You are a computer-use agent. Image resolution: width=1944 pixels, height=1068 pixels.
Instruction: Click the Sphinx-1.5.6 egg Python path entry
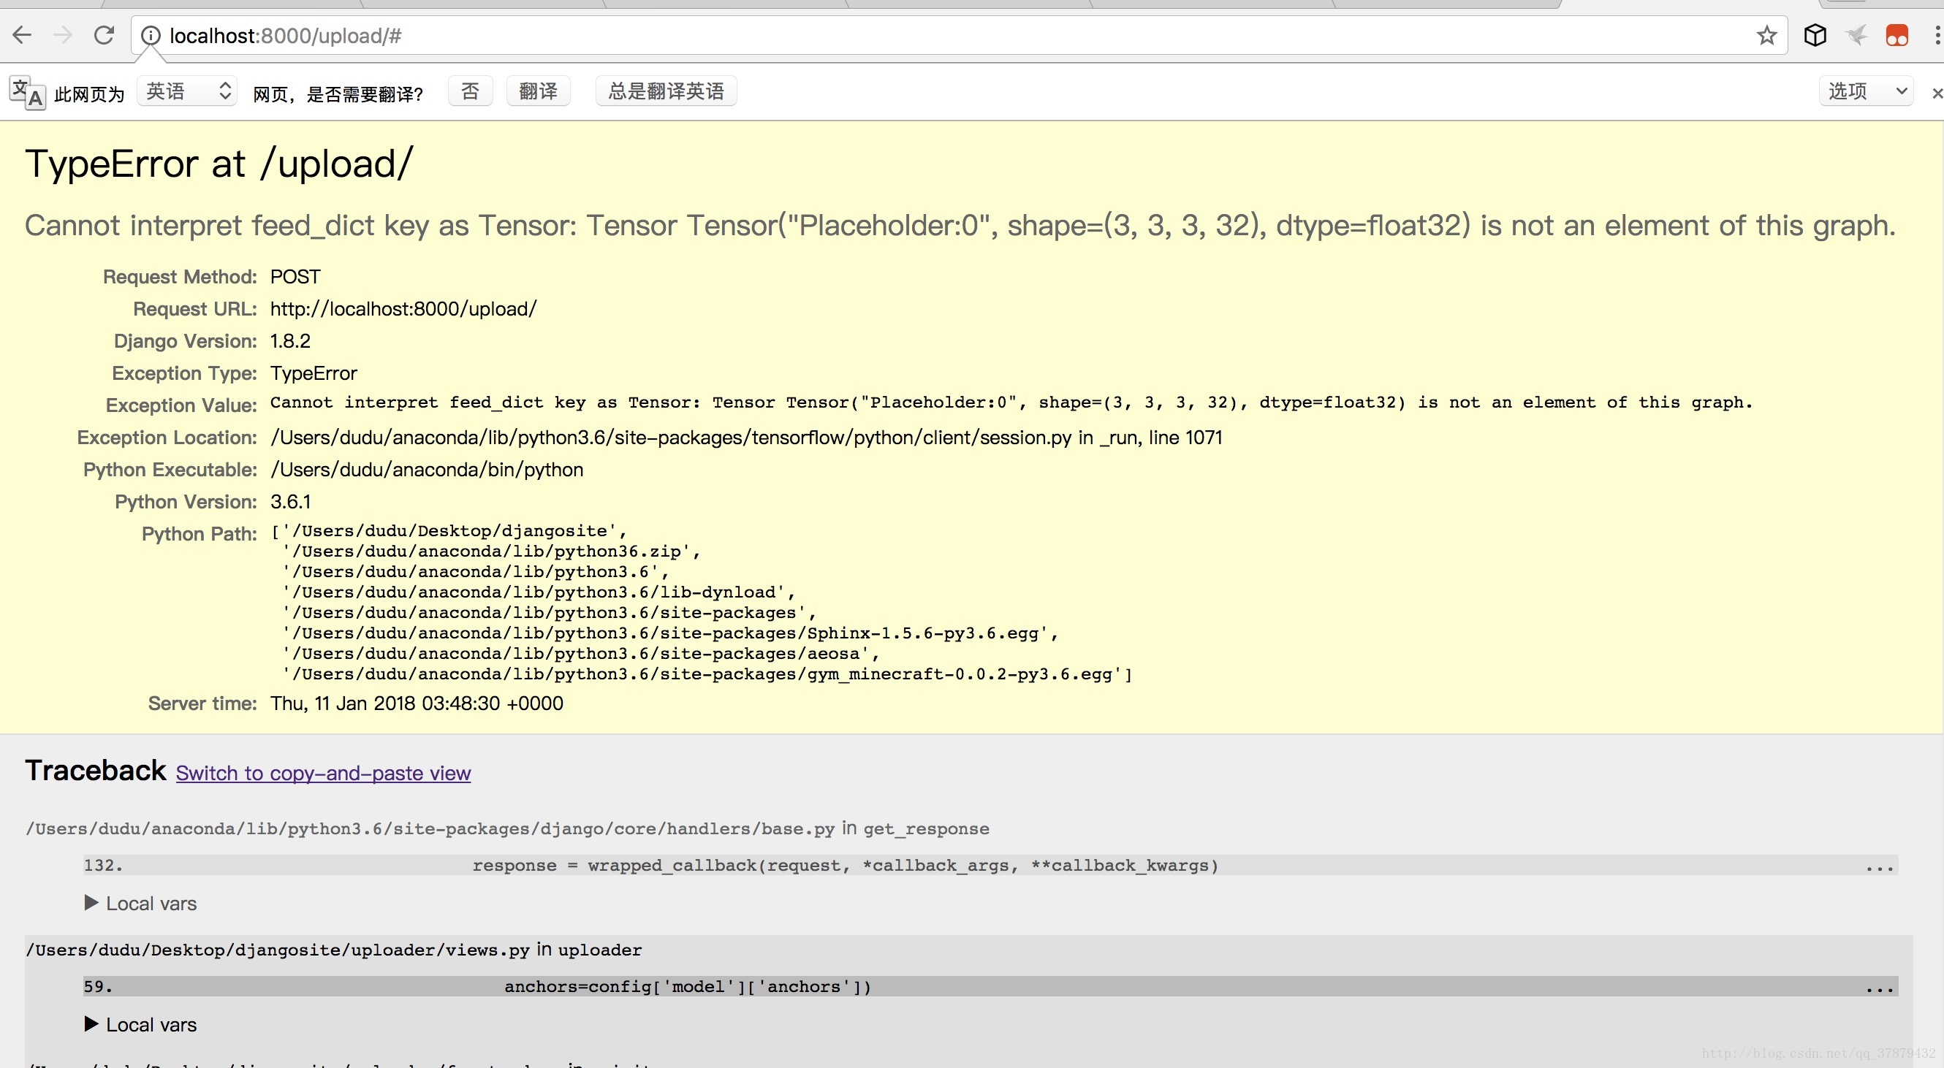click(x=665, y=633)
